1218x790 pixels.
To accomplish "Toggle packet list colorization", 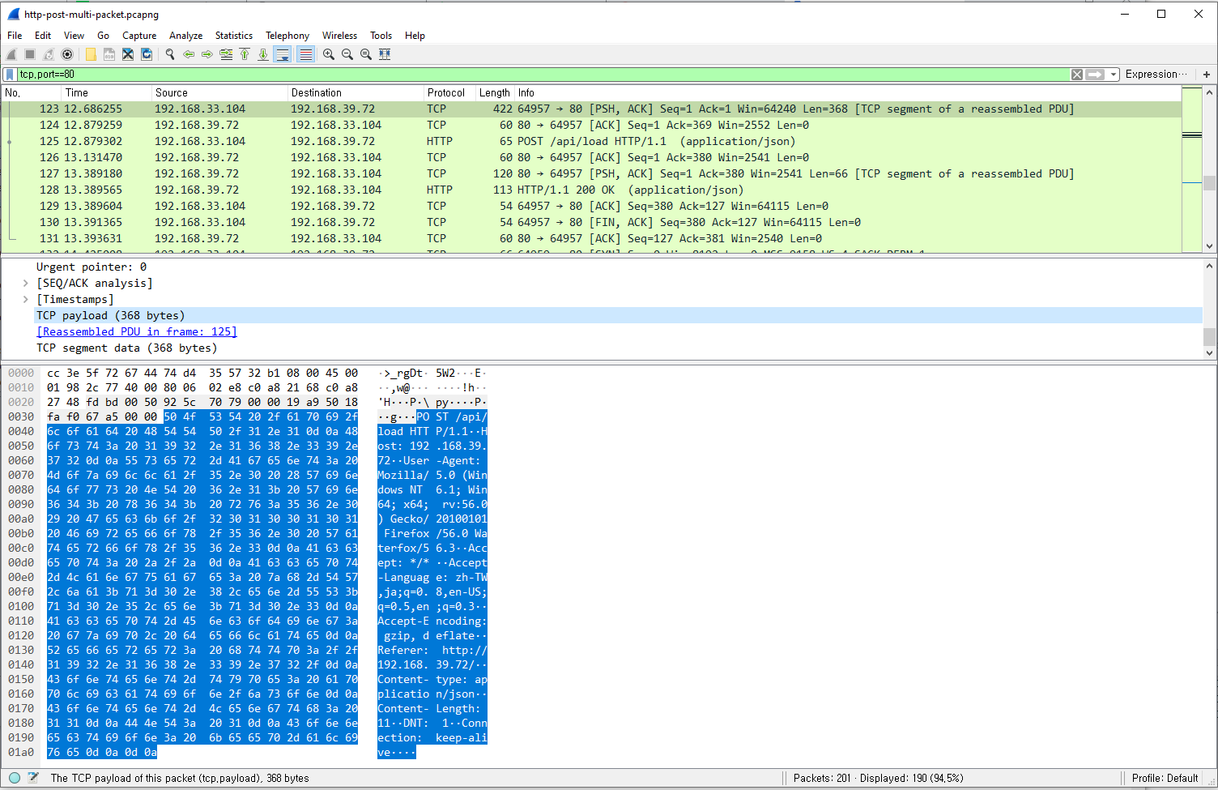I will 305,54.
